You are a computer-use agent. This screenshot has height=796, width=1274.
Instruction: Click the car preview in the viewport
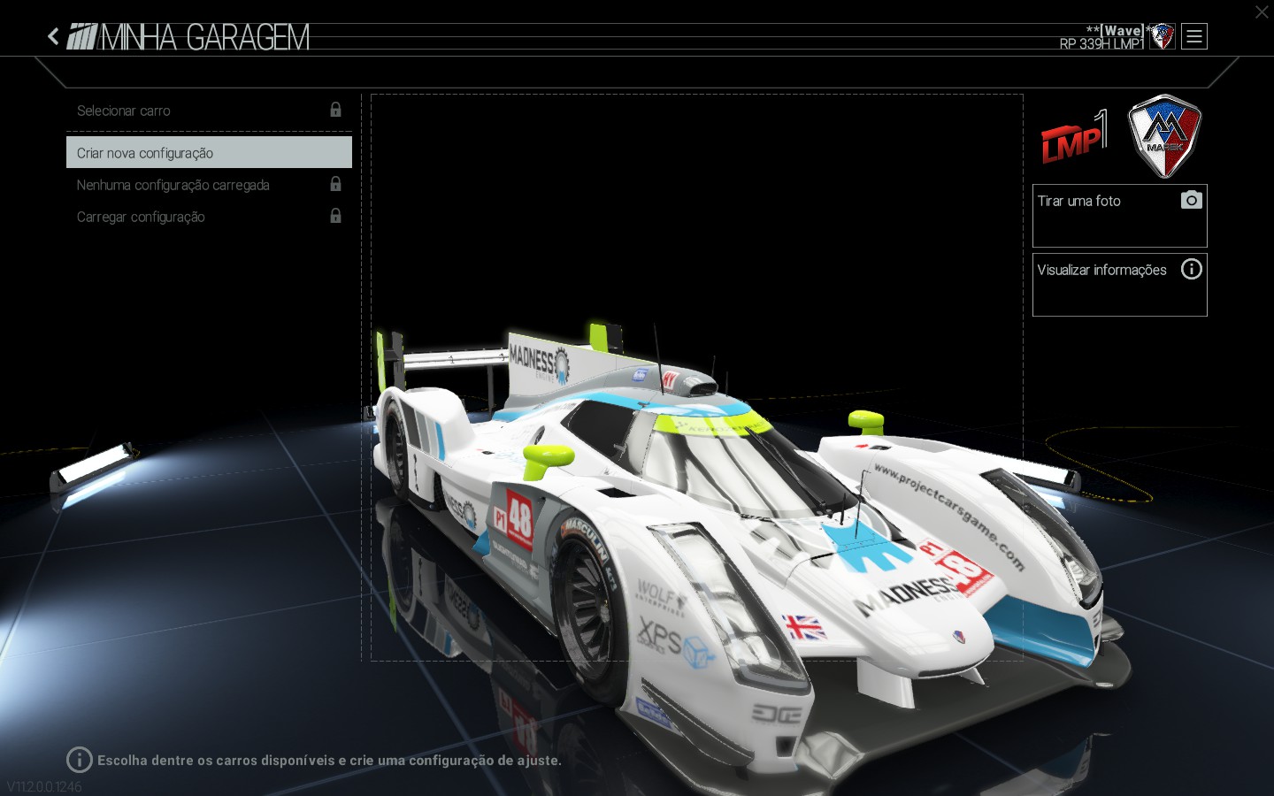(x=696, y=378)
